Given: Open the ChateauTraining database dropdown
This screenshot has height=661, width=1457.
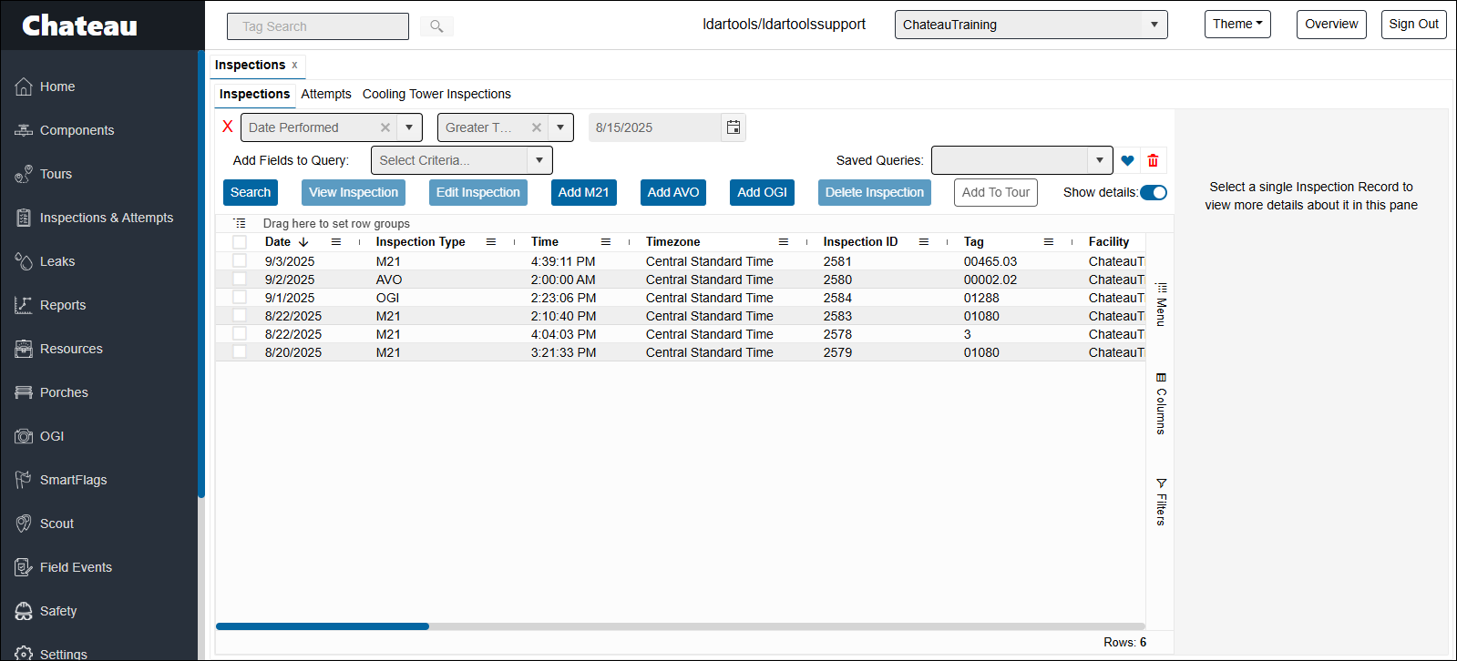Looking at the screenshot, I should 1154,25.
